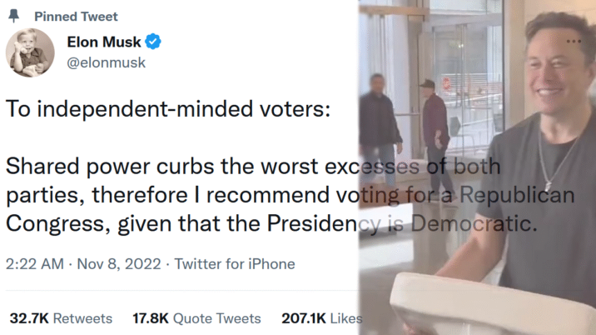Open the 17.8K Quote Tweets list

196,318
